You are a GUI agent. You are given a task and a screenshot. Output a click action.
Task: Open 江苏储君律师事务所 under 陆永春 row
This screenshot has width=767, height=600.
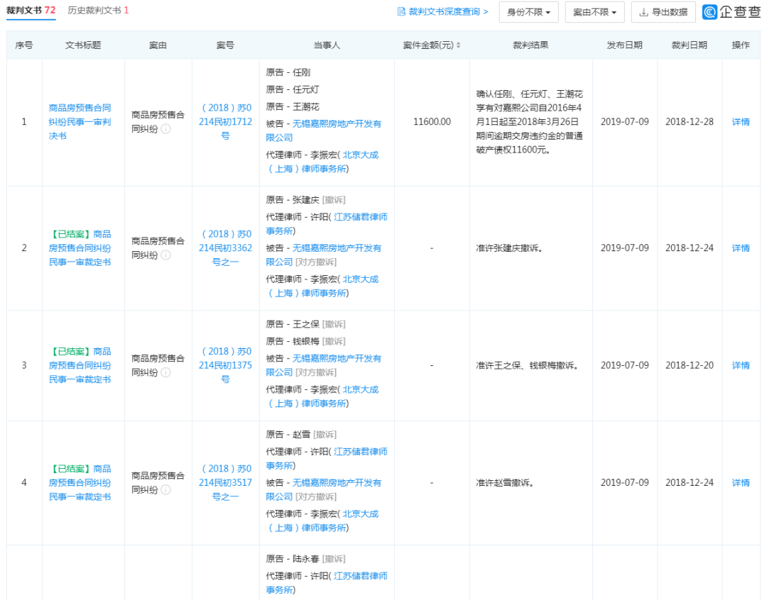[327, 583]
